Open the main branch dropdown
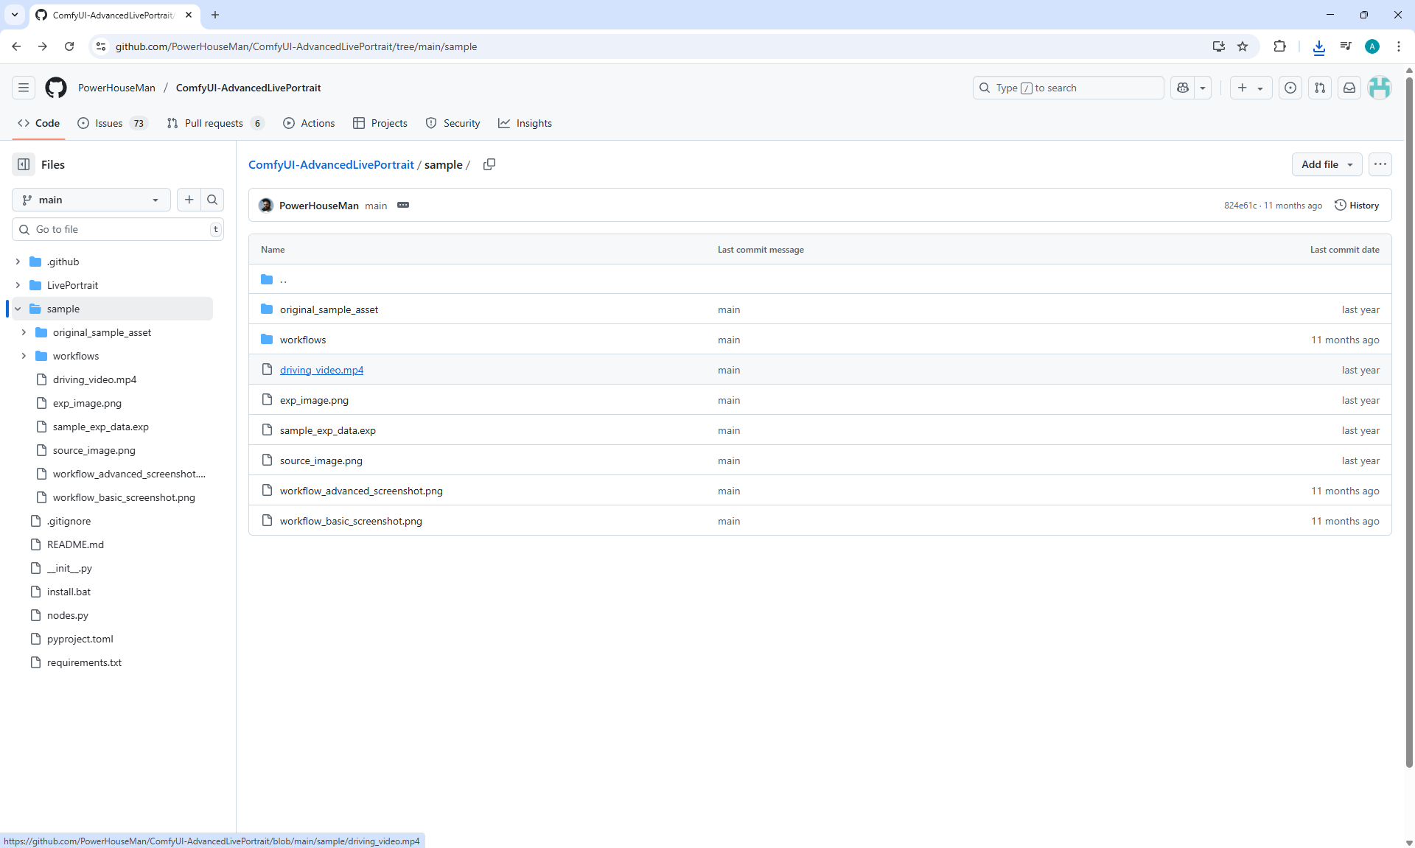Viewport: 1415px width, 848px height. pos(91,200)
